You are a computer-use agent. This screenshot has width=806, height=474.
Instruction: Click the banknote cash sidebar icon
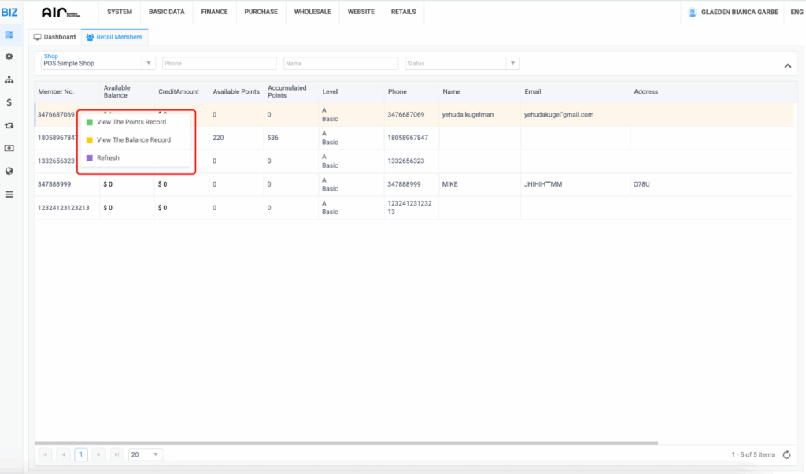[x=9, y=148]
